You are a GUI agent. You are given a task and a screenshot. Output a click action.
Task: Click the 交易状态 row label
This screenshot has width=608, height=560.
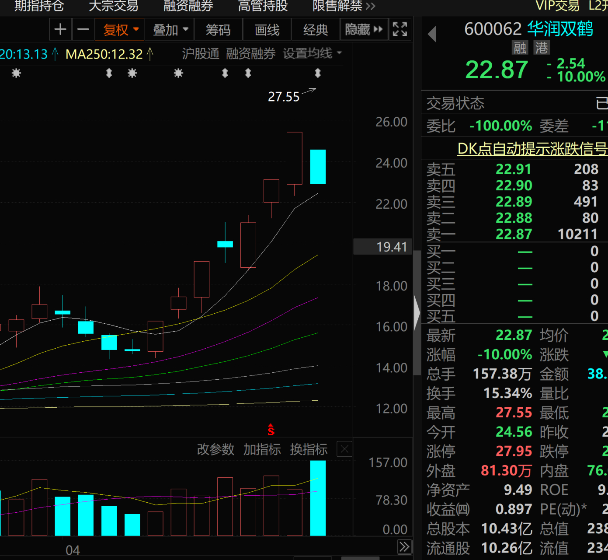coord(455,103)
